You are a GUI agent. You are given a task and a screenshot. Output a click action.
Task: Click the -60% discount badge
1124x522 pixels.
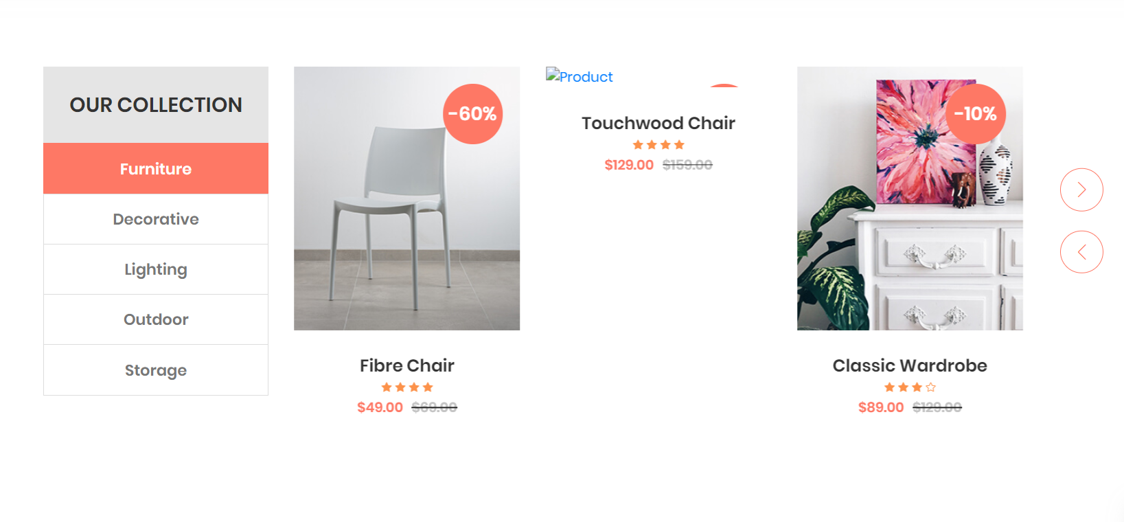[473, 114]
